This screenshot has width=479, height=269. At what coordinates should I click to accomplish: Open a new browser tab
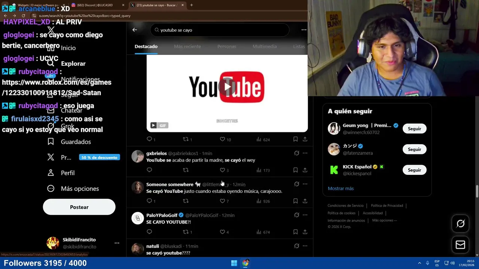[191, 5]
